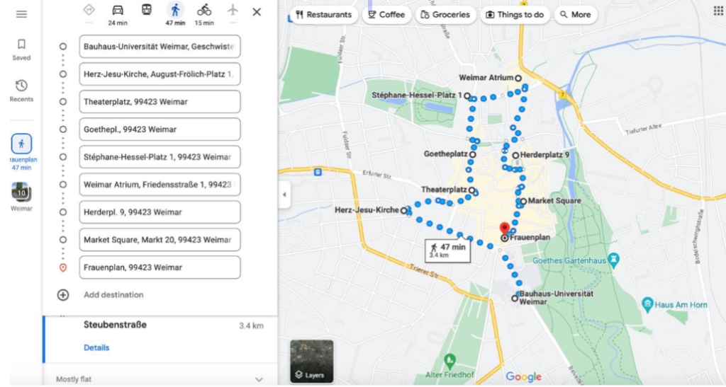The height and width of the screenshot is (387, 726).
Task: Select the flights travel mode
Action: coord(233,10)
